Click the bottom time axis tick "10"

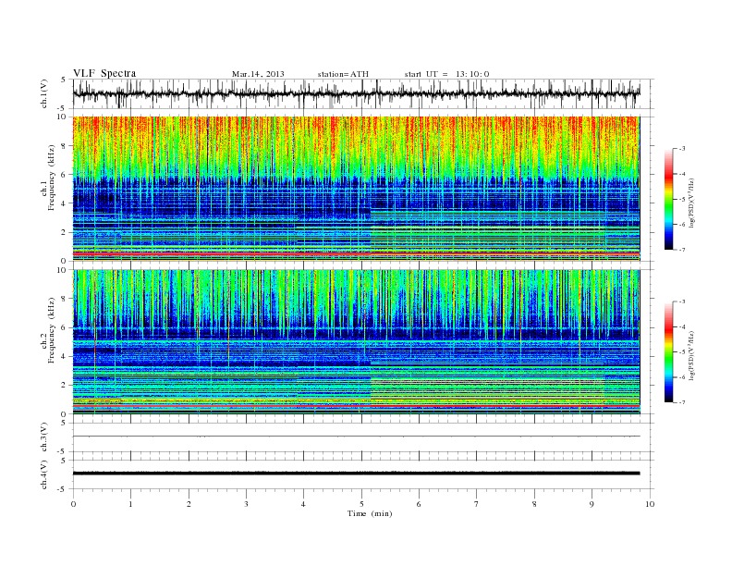(650, 504)
